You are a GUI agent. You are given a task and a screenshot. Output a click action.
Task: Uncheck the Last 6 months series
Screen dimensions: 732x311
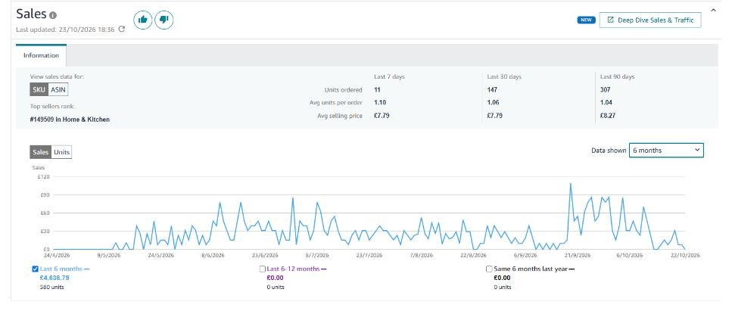[35, 269]
